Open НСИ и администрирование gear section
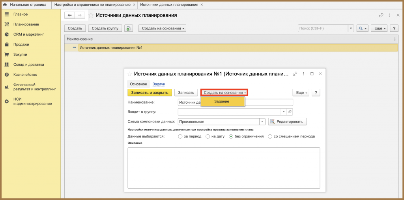 (x=32, y=101)
